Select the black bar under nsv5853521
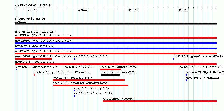The height and width of the screenshot is (111, 224). point(110,75)
